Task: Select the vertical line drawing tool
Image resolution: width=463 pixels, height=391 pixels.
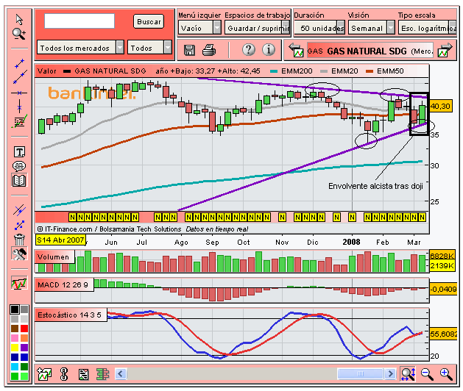Action: coord(19,106)
